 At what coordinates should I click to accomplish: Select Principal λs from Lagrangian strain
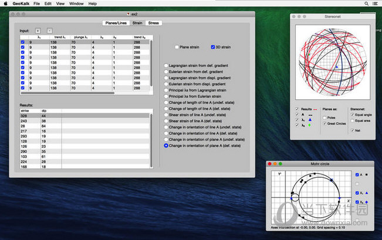[166, 90]
